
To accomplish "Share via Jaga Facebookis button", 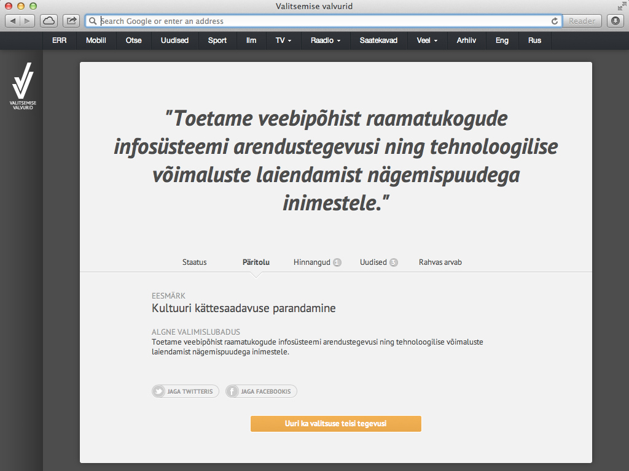I will [261, 391].
